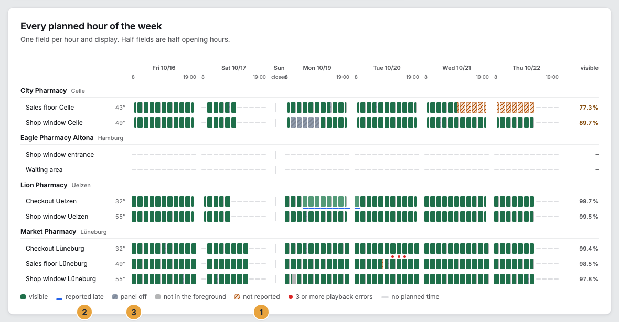Click the 99.4 % visibility value
Viewport: 619px width, 322px height.
[589, 249]
